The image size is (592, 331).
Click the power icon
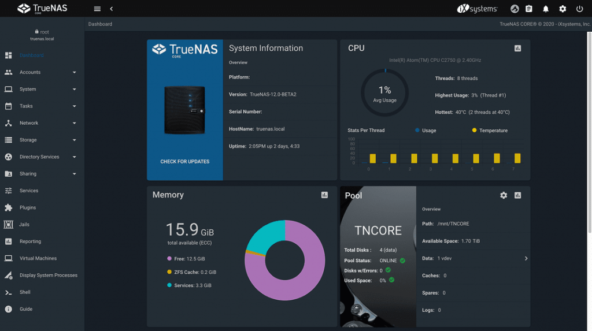coord(579,9)
